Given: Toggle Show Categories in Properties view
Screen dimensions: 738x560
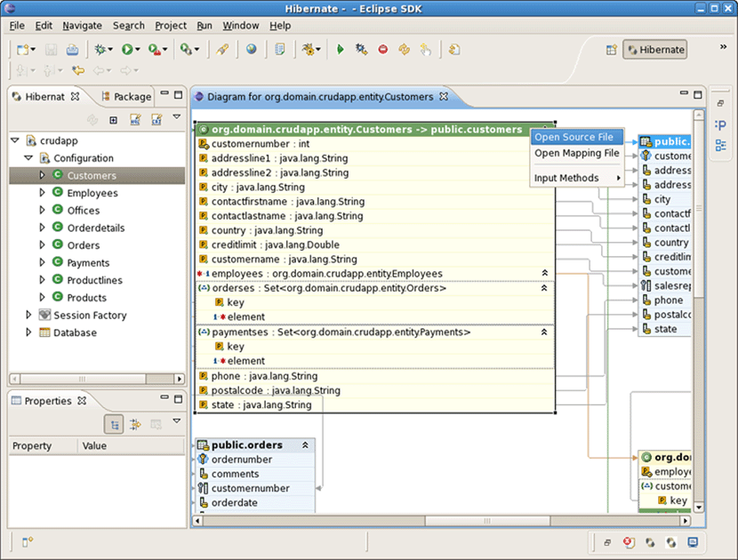Looking at the screenshot, I should click(113, 425).
